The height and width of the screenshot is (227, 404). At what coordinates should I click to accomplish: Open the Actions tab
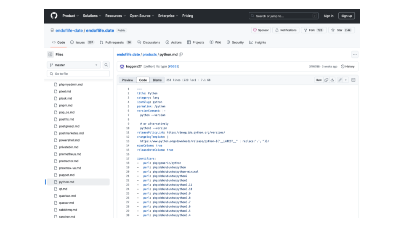(173, 42)
